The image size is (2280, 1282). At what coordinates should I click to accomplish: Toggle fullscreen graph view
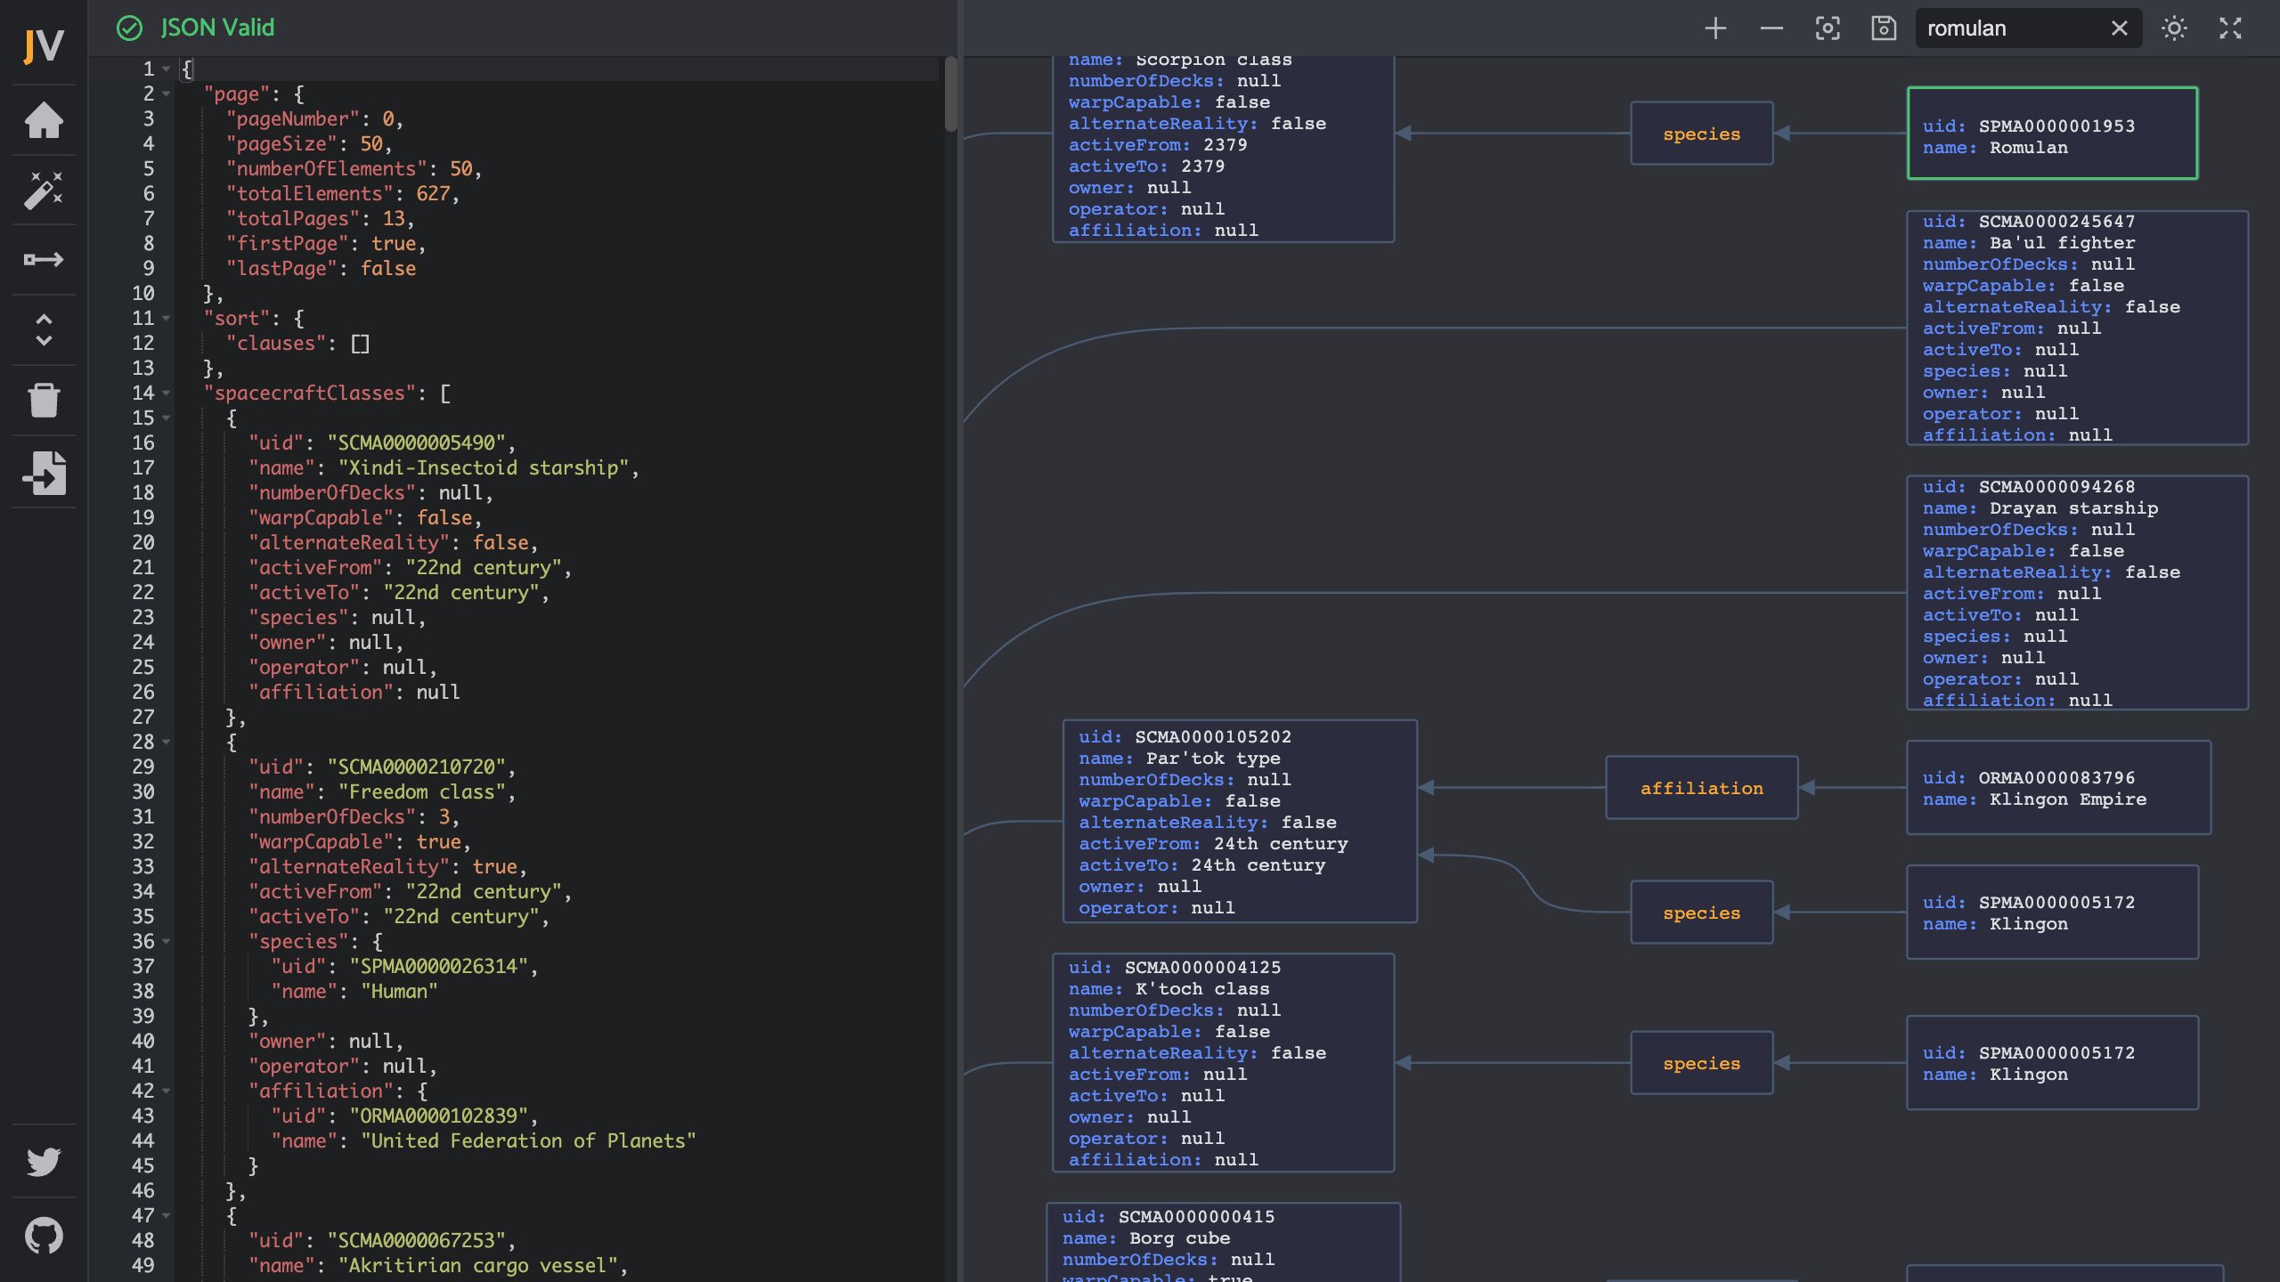pyautogui.click(x=2230, y=28)
